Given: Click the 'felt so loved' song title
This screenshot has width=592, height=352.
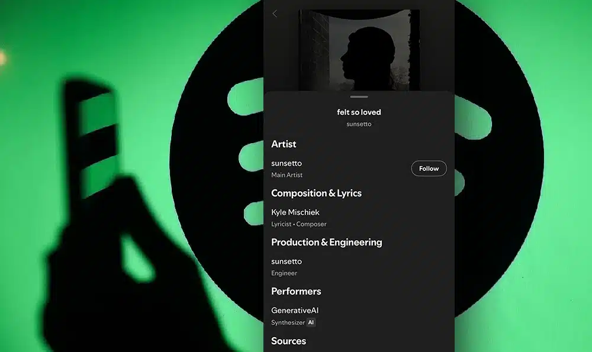Looking at the screenshot, I should [359, 112].
